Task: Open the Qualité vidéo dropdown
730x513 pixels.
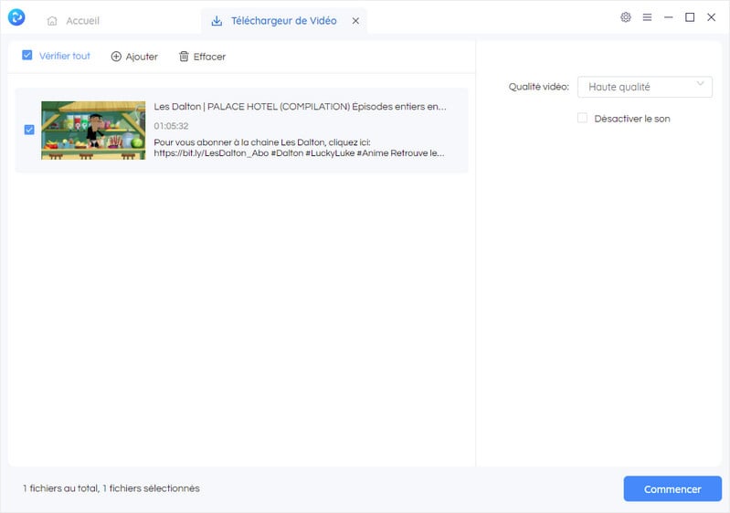Action: [x=645, y=87]
